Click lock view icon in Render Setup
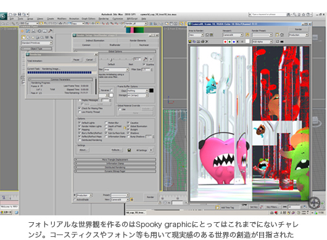 [132, 199]
